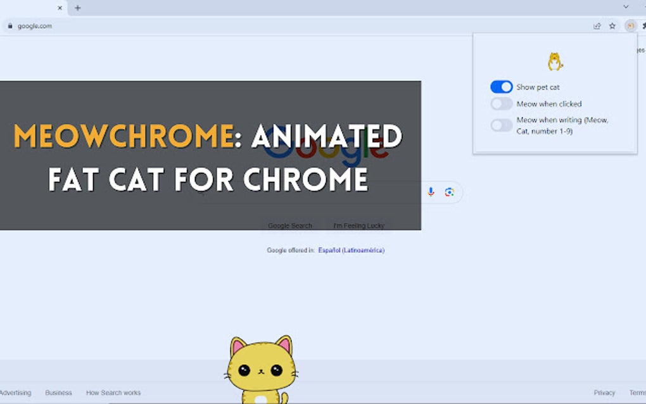Open a new browser tab
The height and width of the screenshot is (404, 646).
[77, 8]
